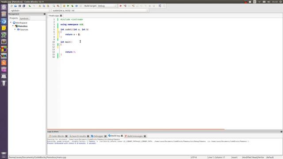283x159 pixels.
Task: Select the Workspace item in the tree
Action: [22, 23]
